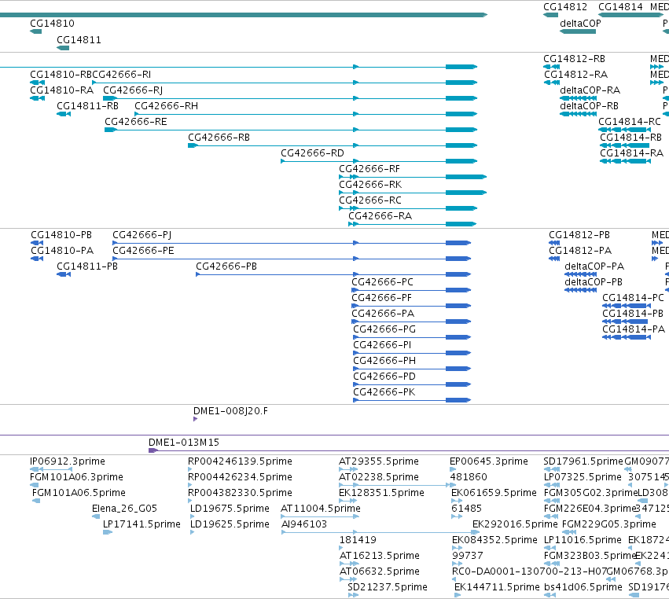Click transcript CG42666-RF label
The image size is (669, 599).
(x=369, y=169)
